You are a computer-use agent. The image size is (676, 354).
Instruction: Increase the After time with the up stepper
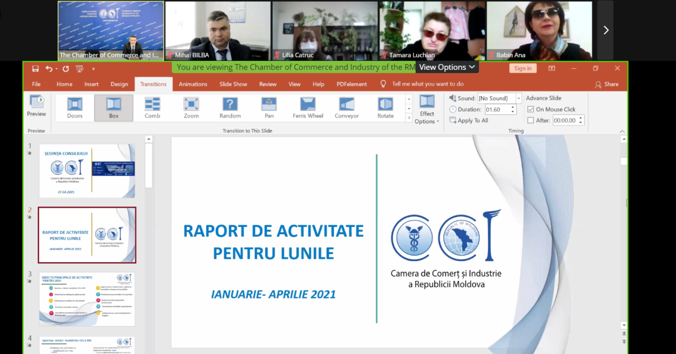coord(581,118)
